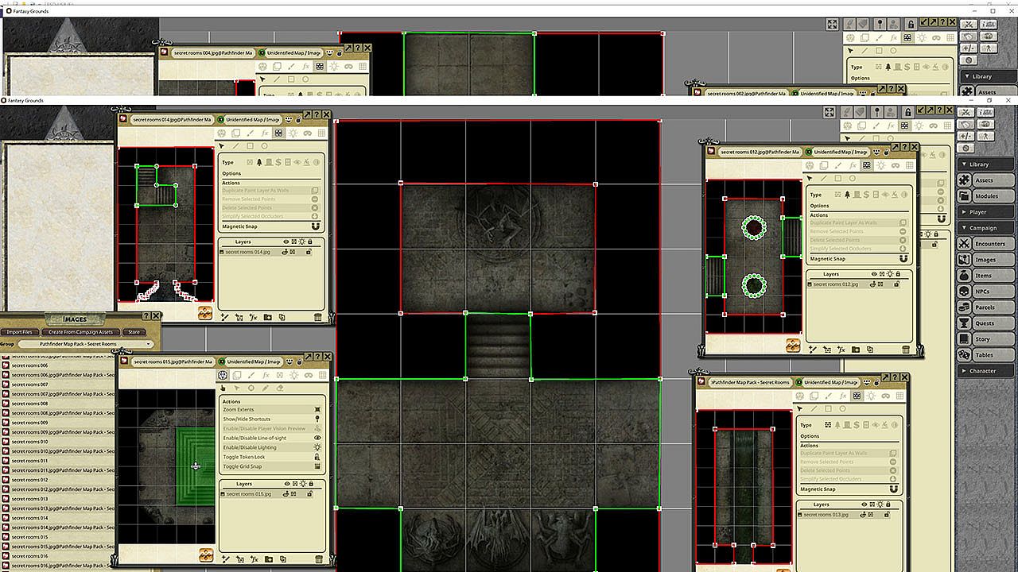1018x572 pixels.
Task: Select the paint brush tab in 014 window
Action: [x=251, y=133]
